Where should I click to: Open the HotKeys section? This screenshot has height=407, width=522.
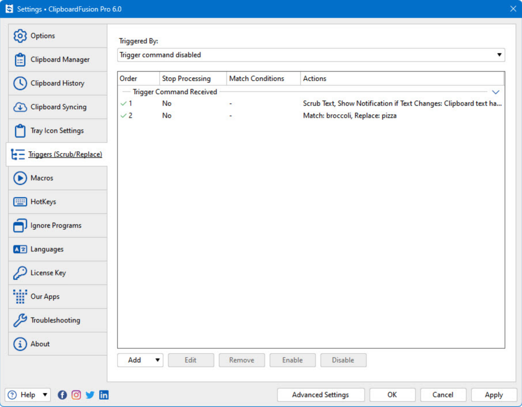point(58,202)
